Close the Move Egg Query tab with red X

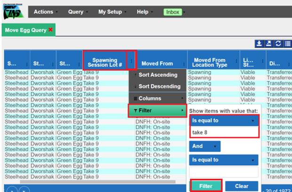pos(50,30)
